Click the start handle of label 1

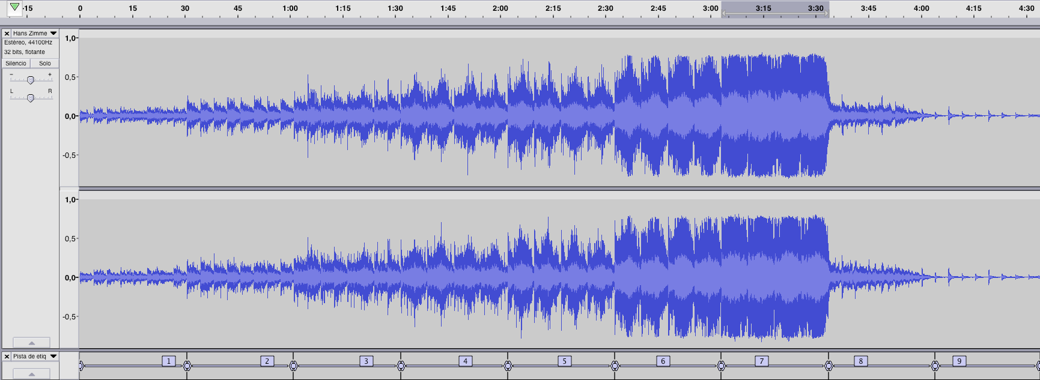[81, 366]
